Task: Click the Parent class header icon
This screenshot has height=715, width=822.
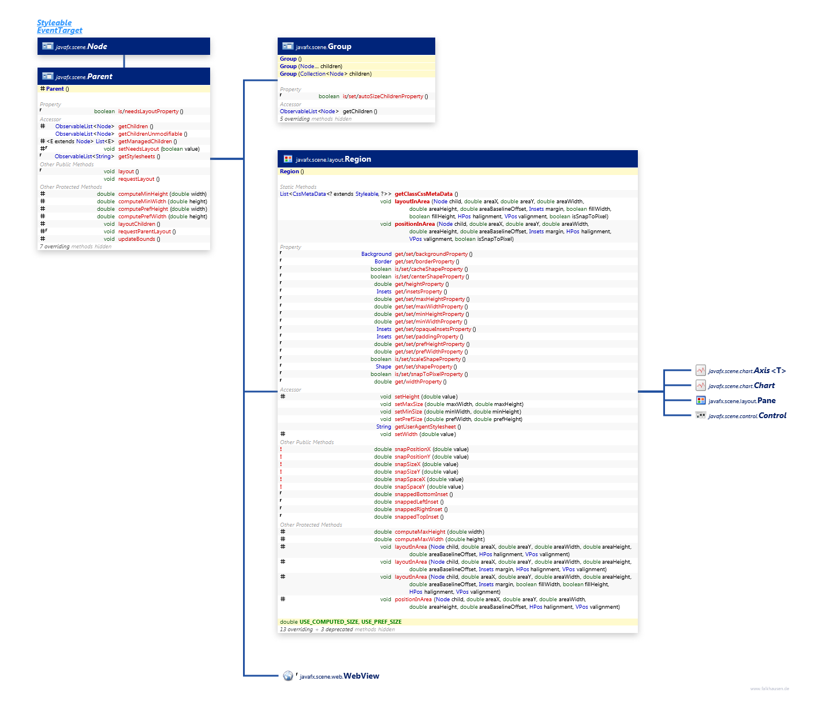Action: tap(48, 76)
